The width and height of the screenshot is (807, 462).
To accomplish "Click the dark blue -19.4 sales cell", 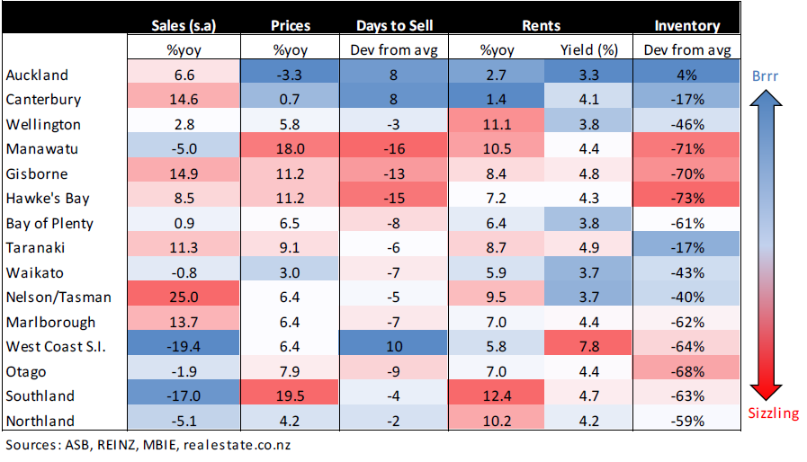I will 184,347.
